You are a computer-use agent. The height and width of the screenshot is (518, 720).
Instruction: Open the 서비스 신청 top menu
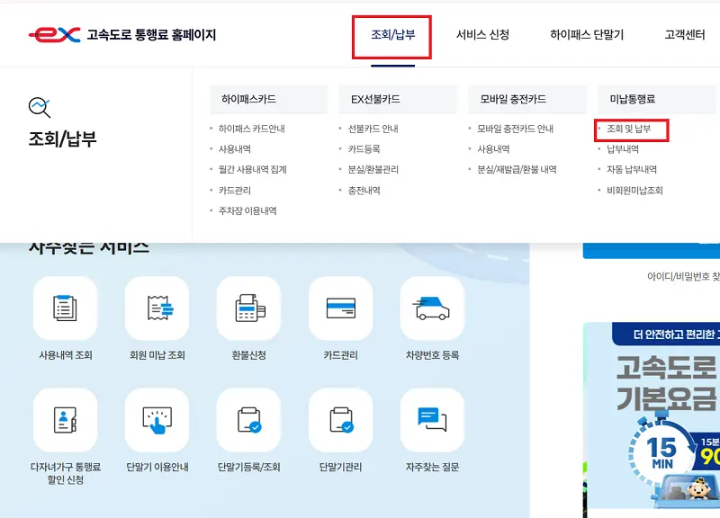[482, 35]
